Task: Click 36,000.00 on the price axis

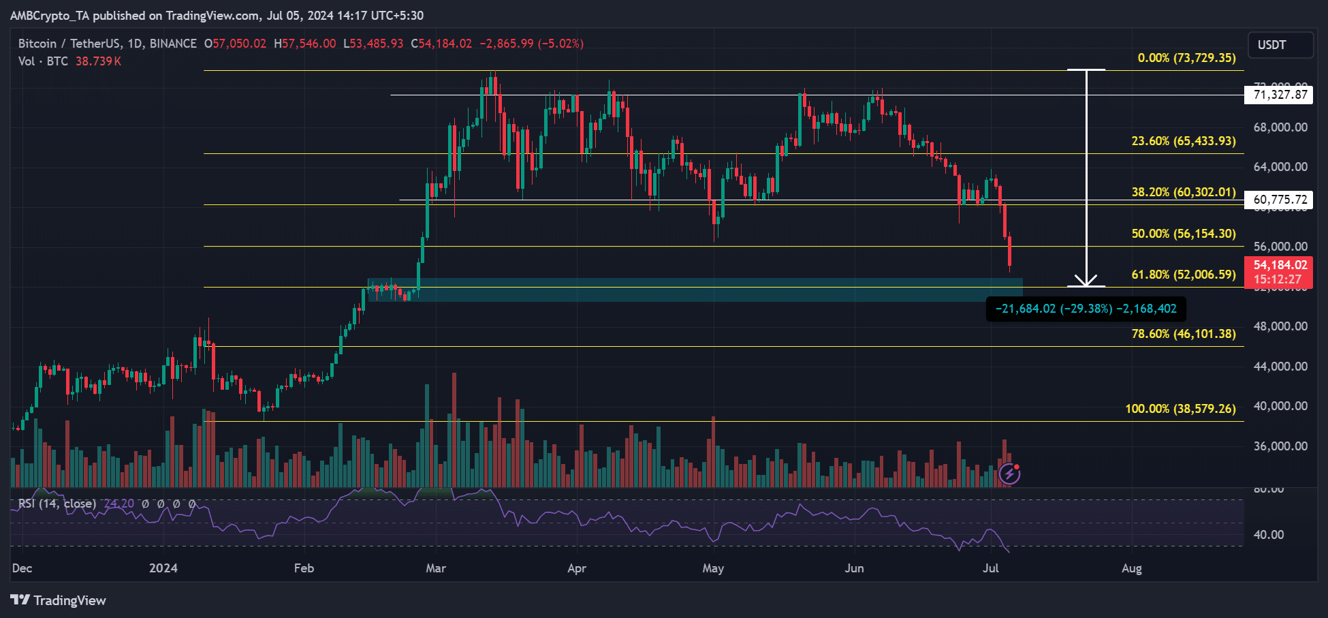Action: click(x=1280, y=446)
